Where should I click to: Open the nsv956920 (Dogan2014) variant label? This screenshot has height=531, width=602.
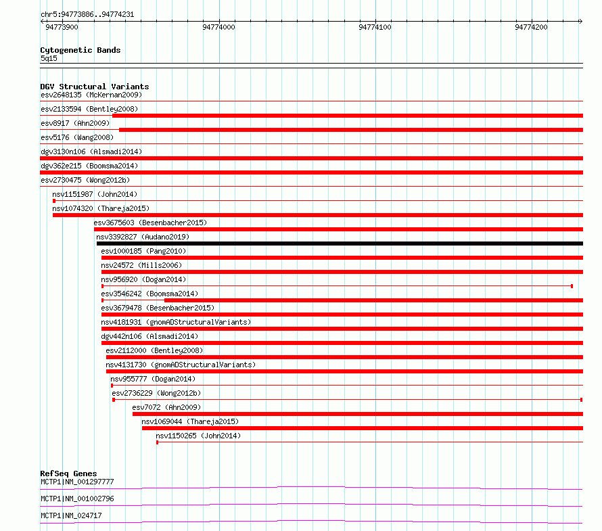tap(143, 279)
